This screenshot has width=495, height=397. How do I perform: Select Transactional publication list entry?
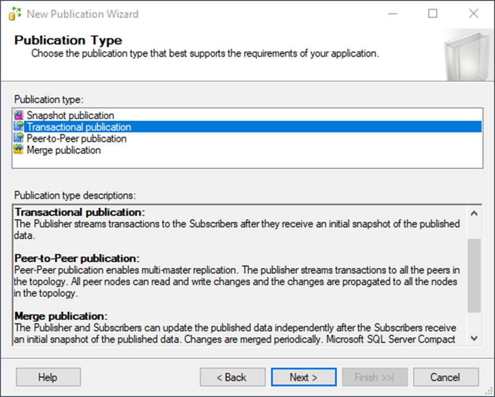coord(253,126)
